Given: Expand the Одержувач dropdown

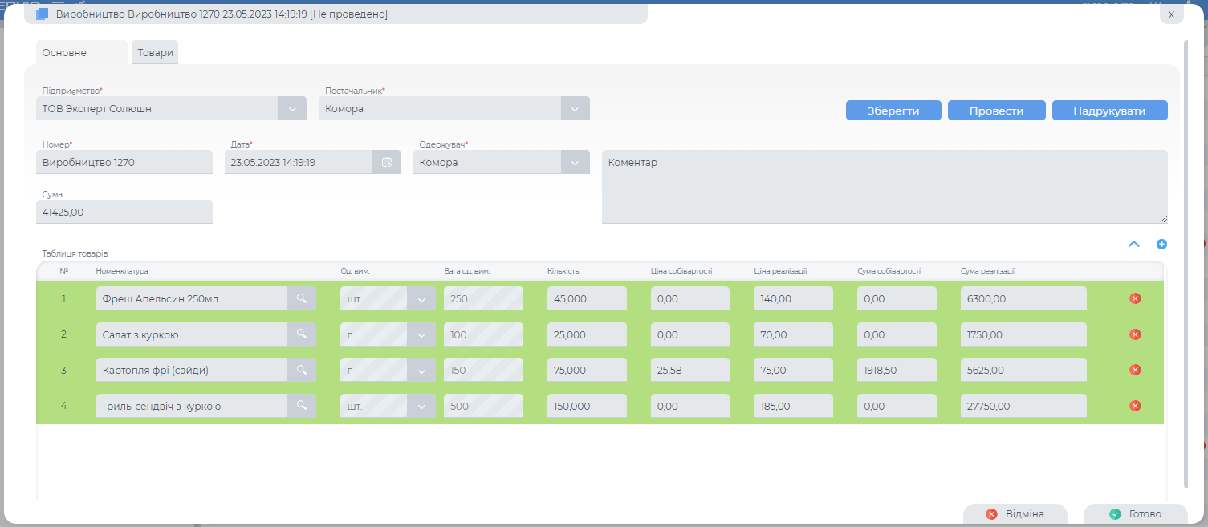Looking at the screenshot, I should [x=575, y=162].
